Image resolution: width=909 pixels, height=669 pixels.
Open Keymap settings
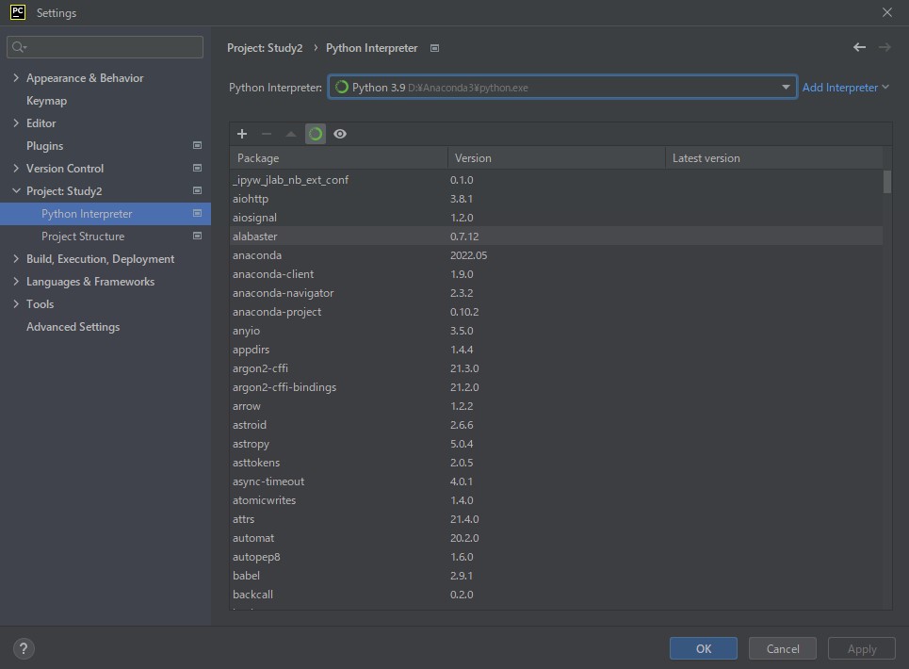pyautogui.click(x=46, y=101)
